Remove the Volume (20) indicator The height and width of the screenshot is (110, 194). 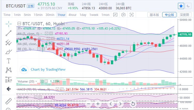(x=46, y=81)
